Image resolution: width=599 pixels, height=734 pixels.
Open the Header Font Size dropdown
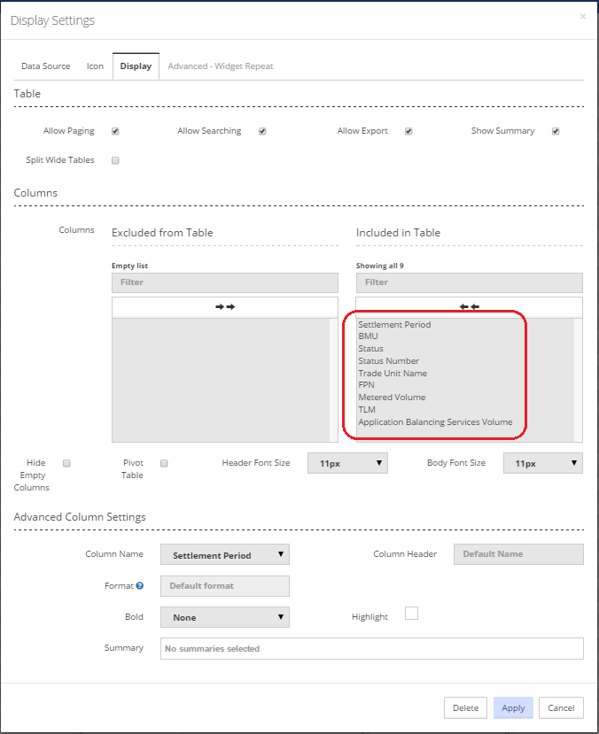[347, 463]
